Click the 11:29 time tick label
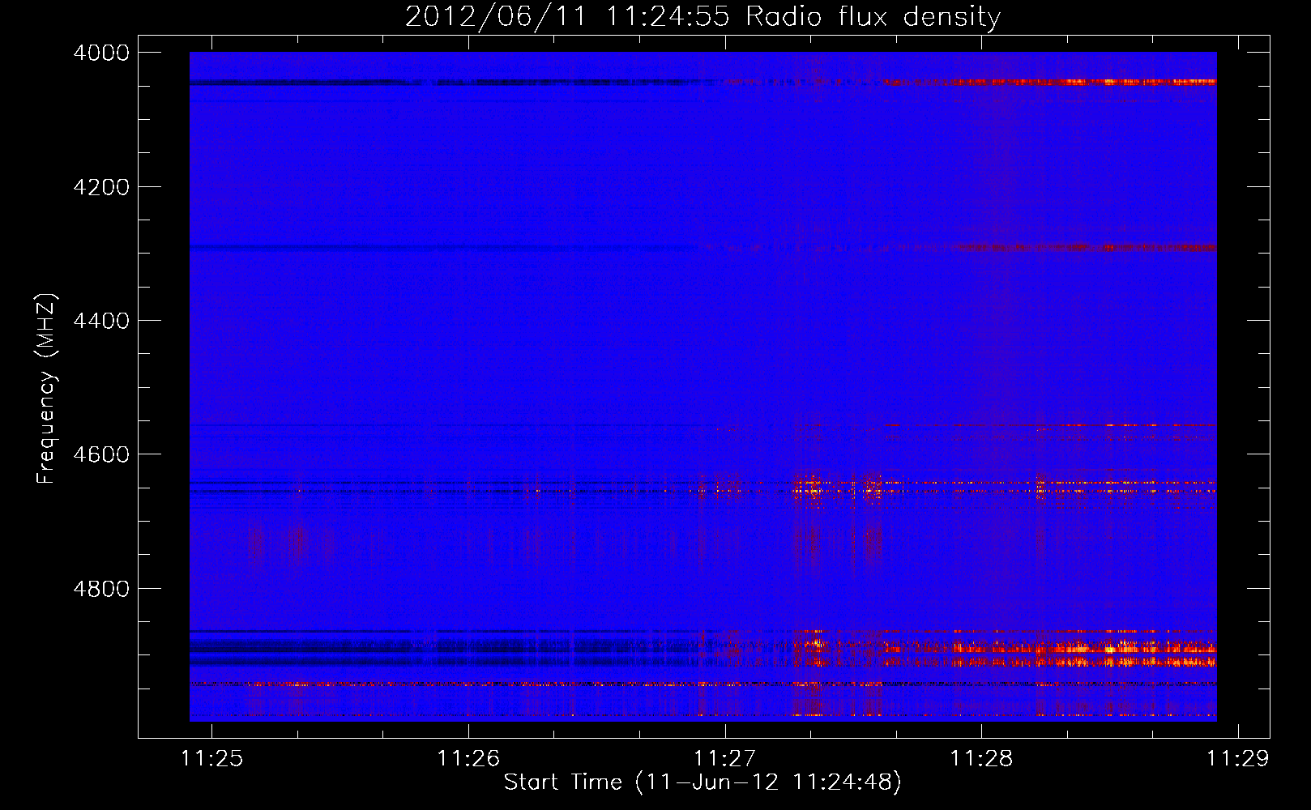The image size is (1311, 810). pyautogui.click(x=1238, y=758)
